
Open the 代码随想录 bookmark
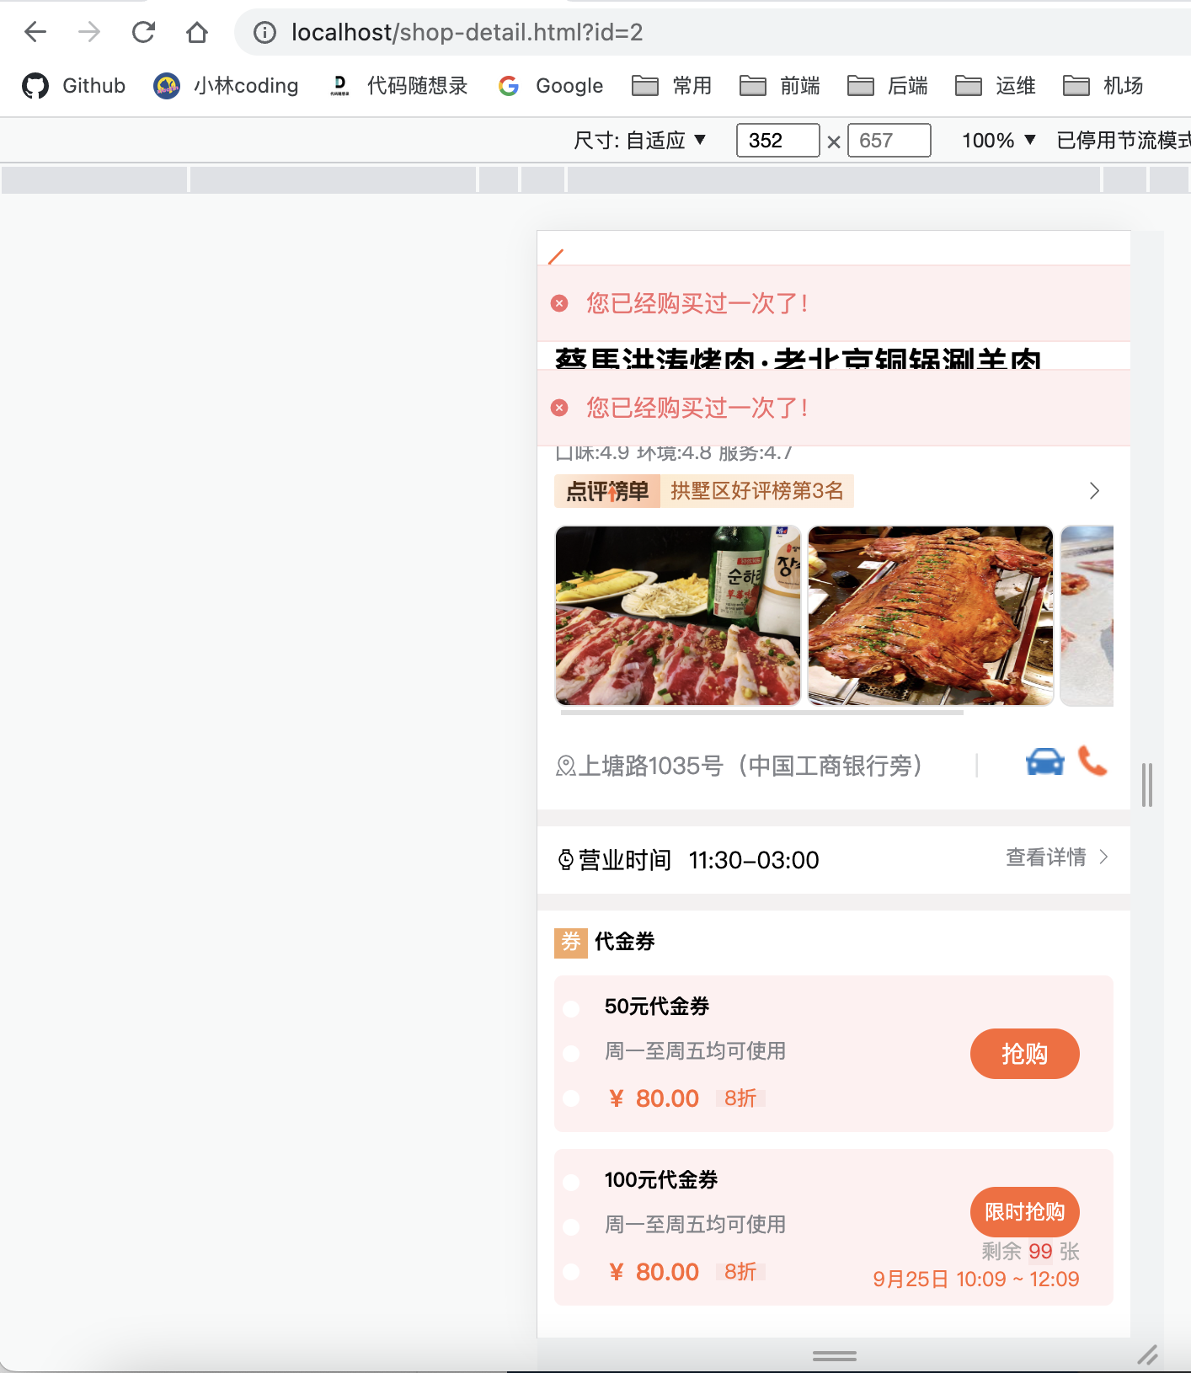click(x=398, y=86)
